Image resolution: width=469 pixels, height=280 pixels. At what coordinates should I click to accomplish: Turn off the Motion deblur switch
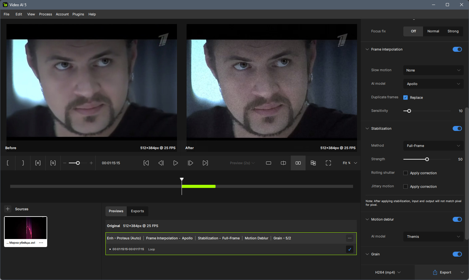pos(457,219)
